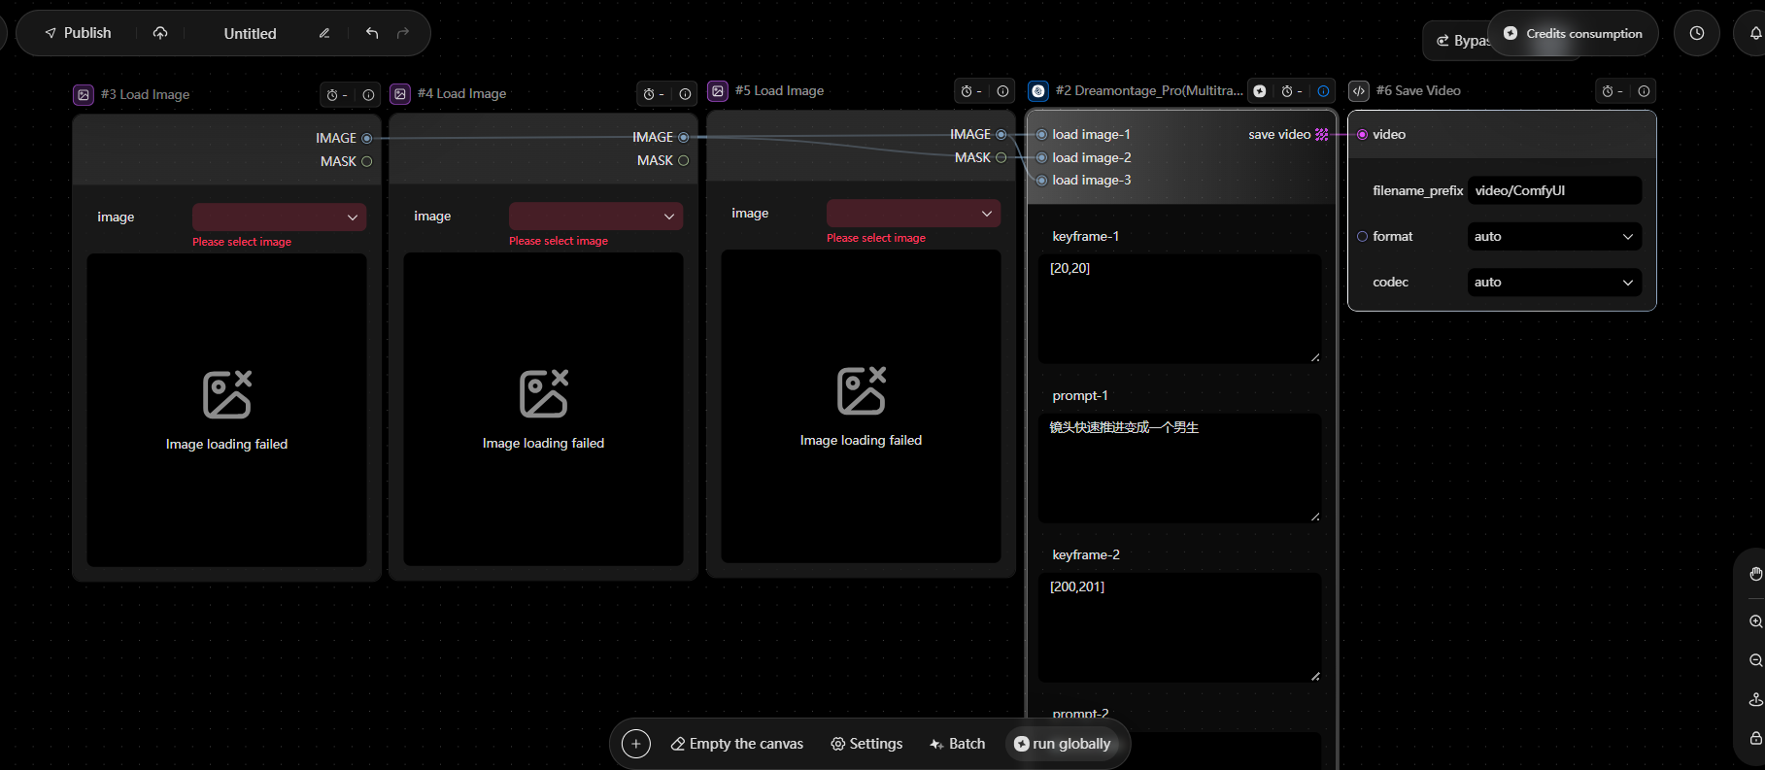Image resolution: width=1765 pixels, height=770 pixels.
Task: Click the IMAGE output port on #5 Load Image
Action: pos(1001,134)
